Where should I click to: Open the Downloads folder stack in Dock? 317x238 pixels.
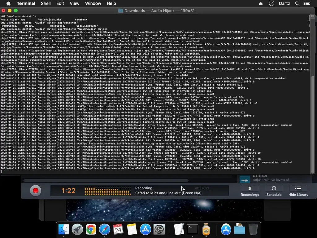pyautogui.click(x=240, y=229)
